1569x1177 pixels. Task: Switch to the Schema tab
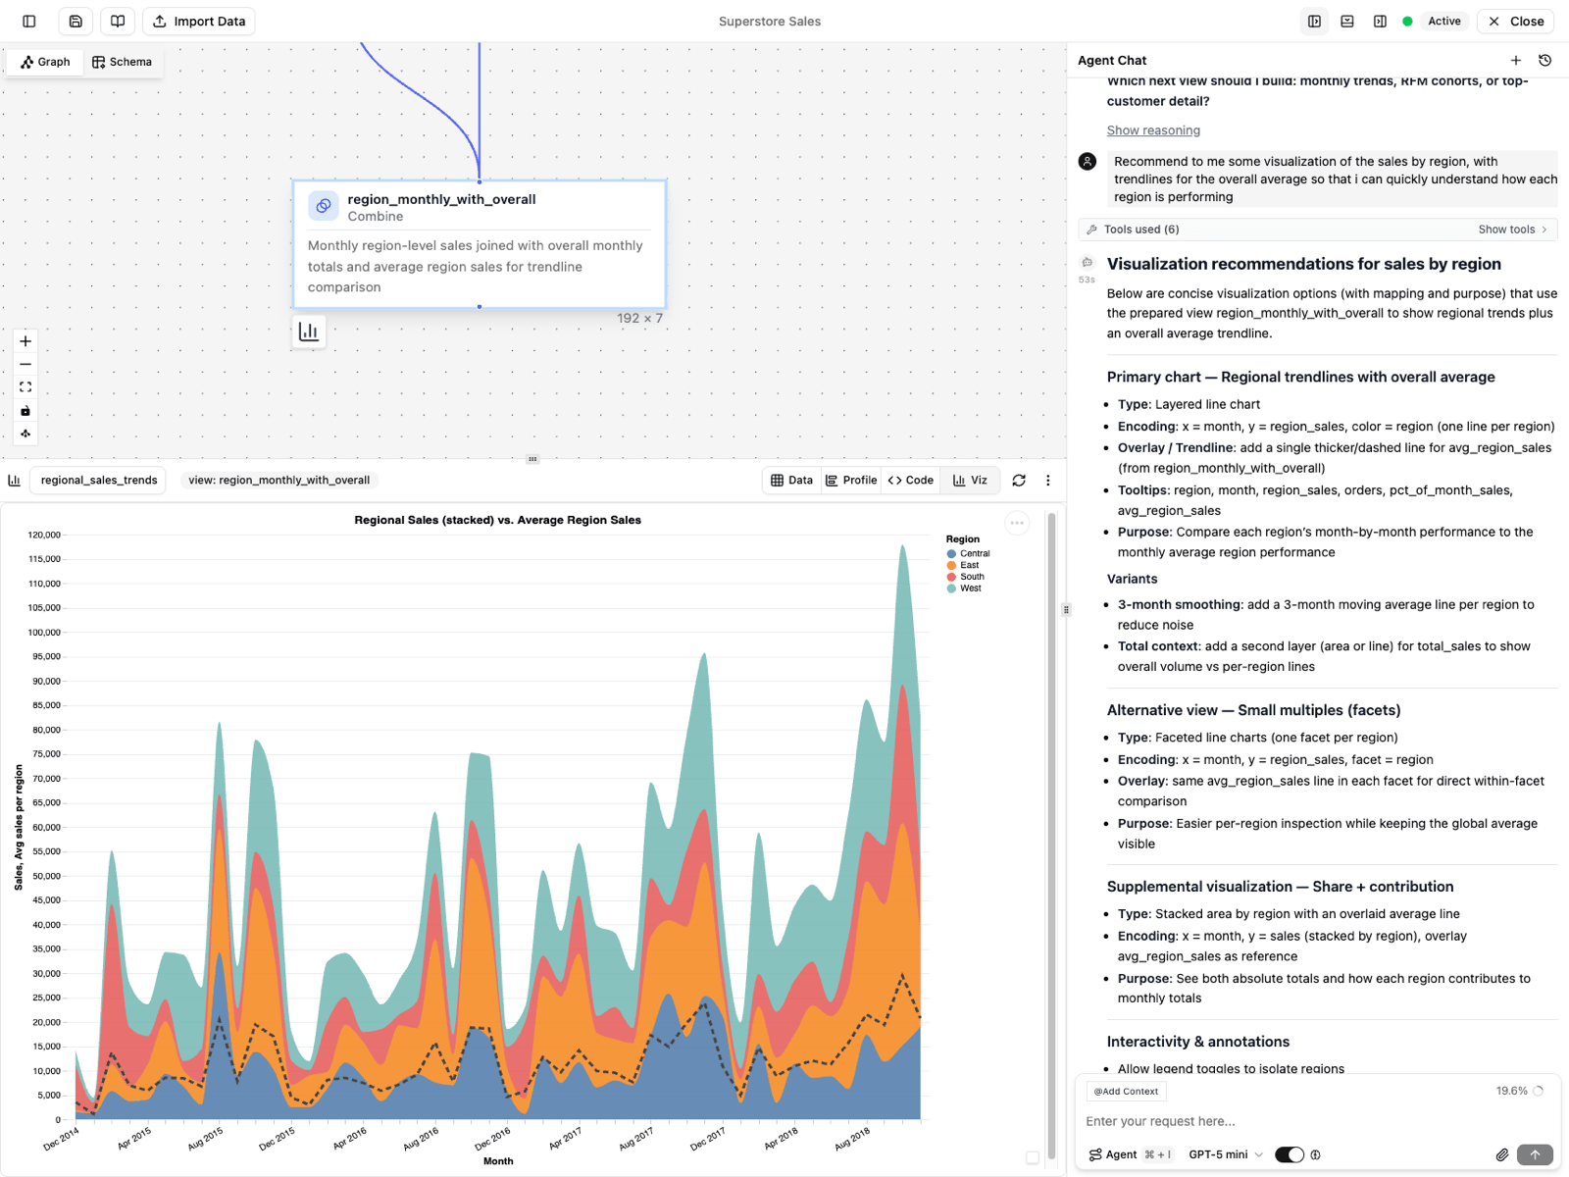click(123, 62)
